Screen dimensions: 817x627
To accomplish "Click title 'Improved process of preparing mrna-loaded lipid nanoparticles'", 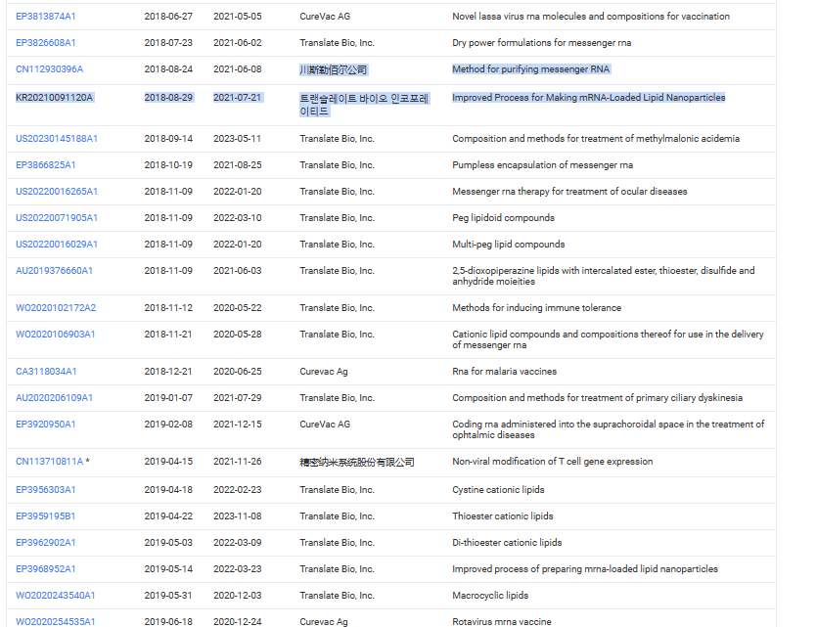I will (585, 569).
